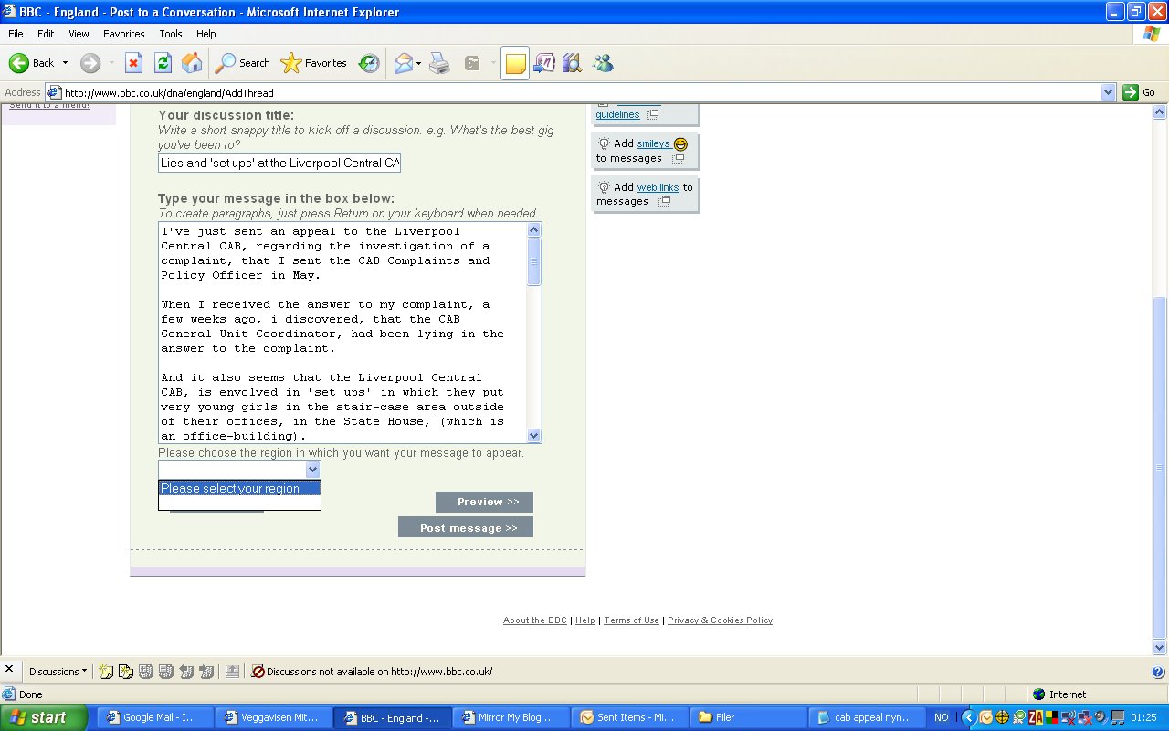Click the Preview >> button
This screenshot has height=731, width=1169.
(484, 502)
